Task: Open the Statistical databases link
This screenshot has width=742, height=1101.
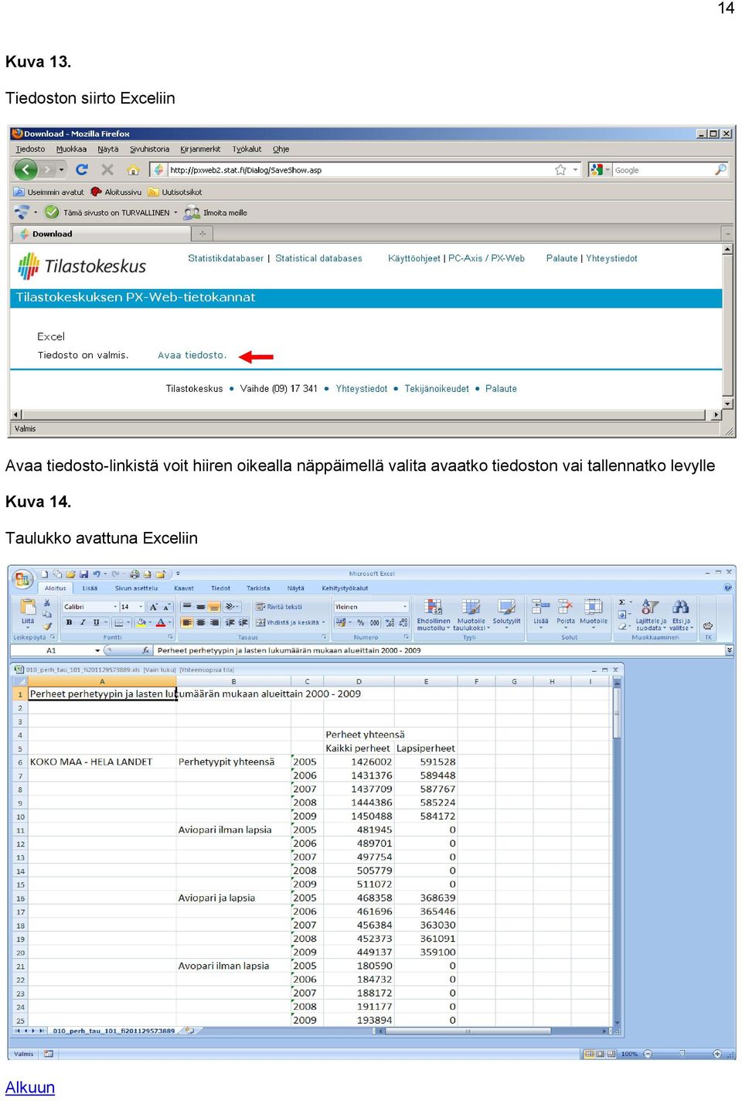Action: coord(318,258)
